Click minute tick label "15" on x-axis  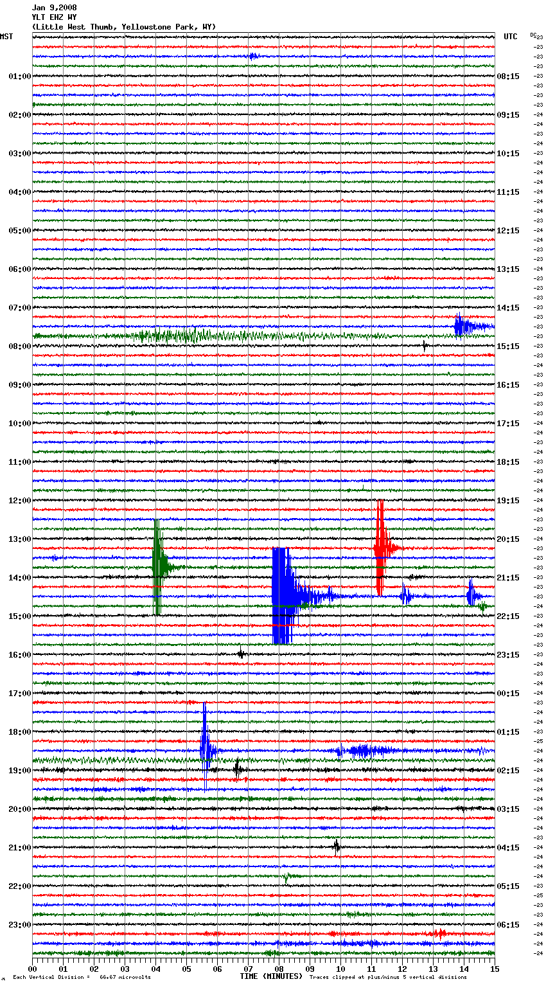point(495,969)
